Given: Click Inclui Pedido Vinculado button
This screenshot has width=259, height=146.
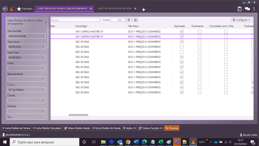Looking at the screenshot, I should coord(47,128).
